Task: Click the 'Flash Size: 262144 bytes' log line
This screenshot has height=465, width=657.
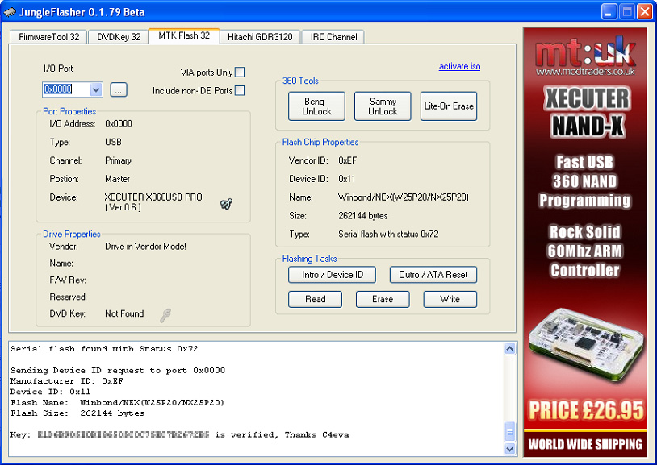Action: [77, 413]
